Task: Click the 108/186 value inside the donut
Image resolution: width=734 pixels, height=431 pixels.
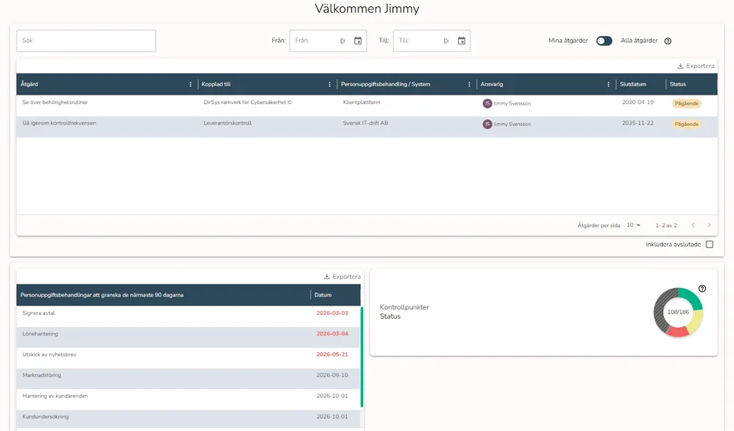Action: tap(678, 312)
